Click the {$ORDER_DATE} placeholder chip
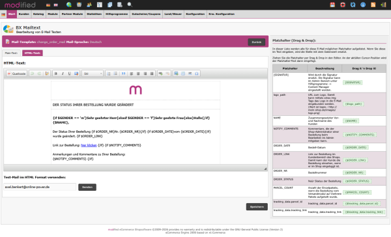This screenshot has width=391, height=237. 356,148
